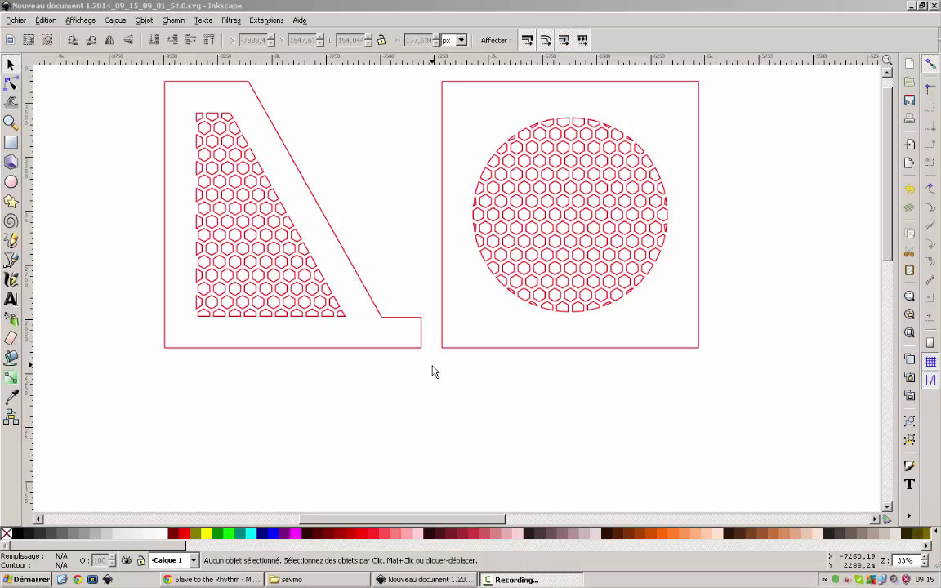Activate the Spiral tool
The width and height of the screenshot is (941, 588).
(x=11, y=221)
